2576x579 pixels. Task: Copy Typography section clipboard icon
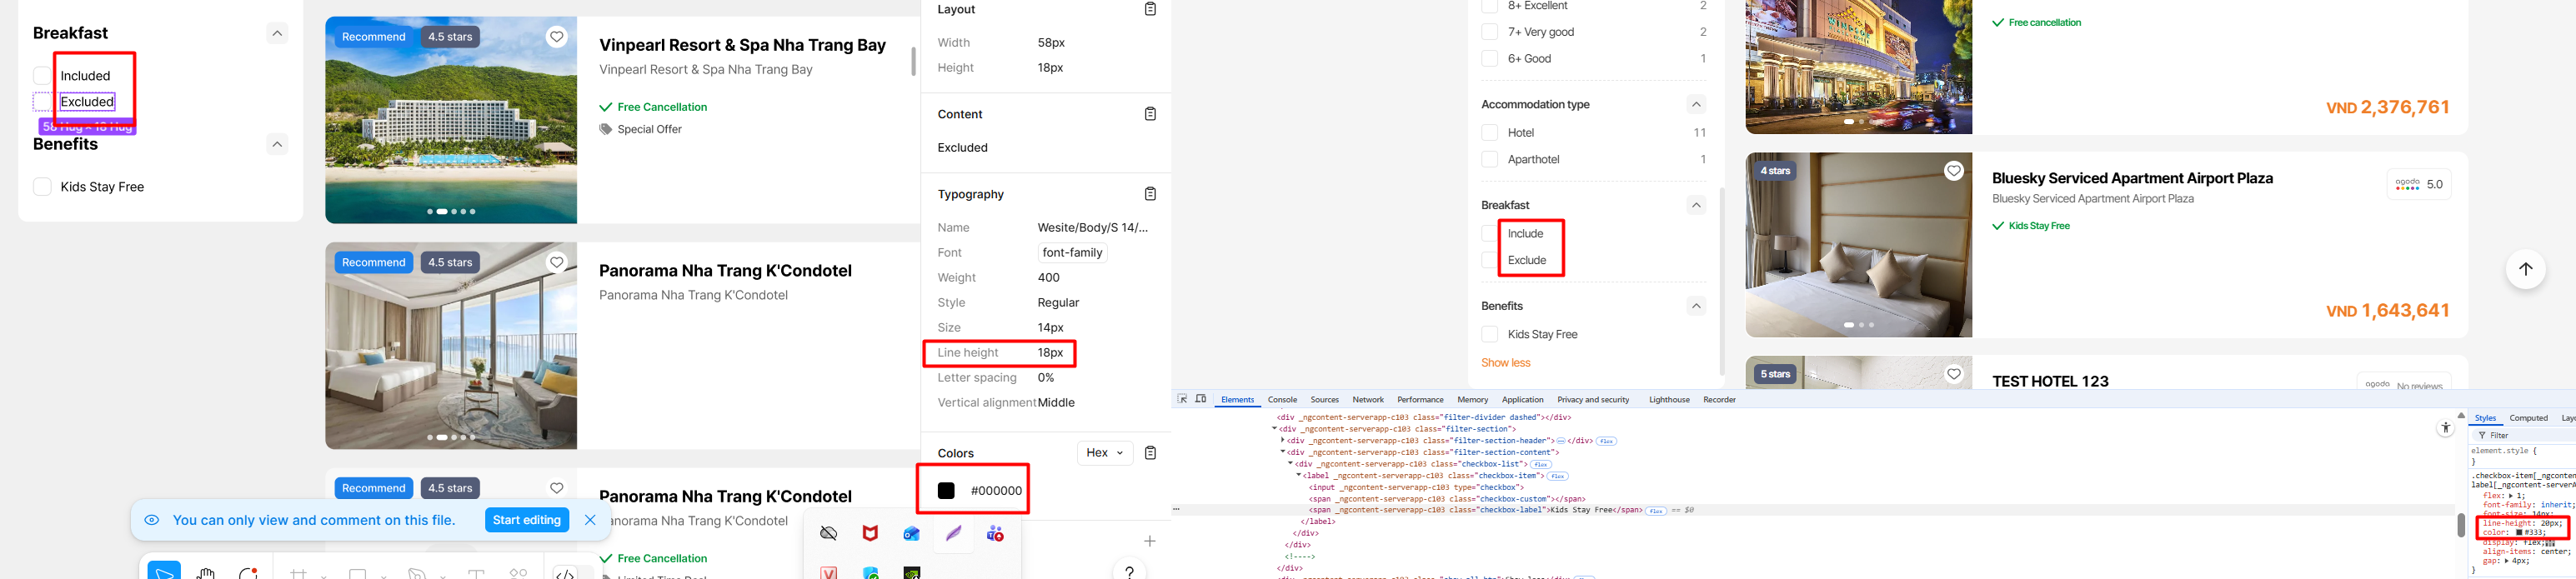click(1150, 194)
